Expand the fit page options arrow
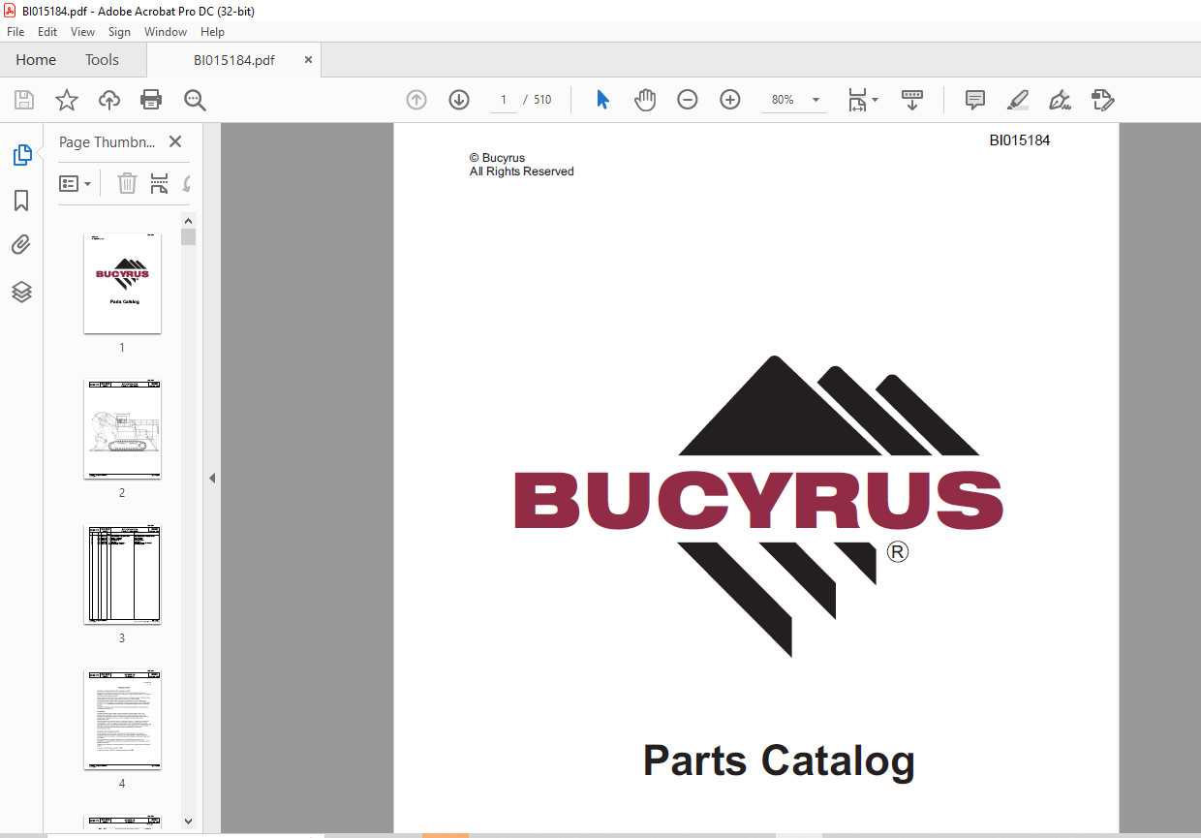The height and width of the screenshot is (838, 1201). [x=876, y=100]
